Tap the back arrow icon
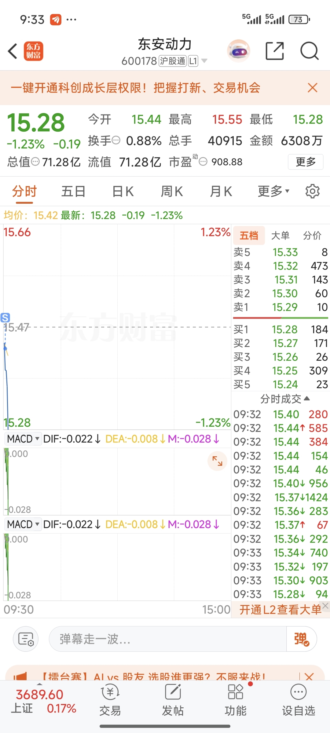 (13, 51)
